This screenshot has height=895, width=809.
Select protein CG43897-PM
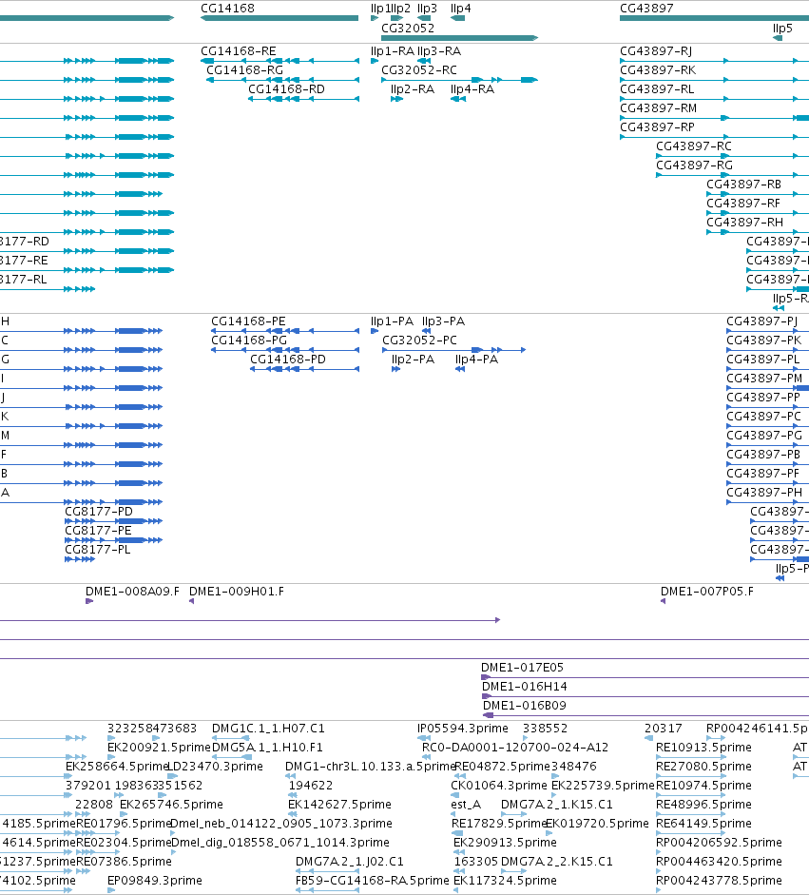[767, 388]
